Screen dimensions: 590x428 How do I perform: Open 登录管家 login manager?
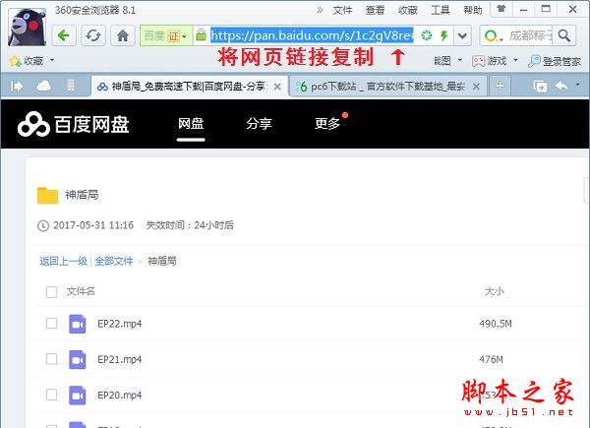pyautogui.click(x=555, y=61)
